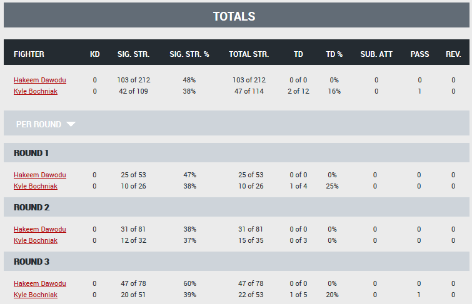Click the SIG. STR. % column header
472x304 pixels.
pyautogui.click(x=189, y=54)
